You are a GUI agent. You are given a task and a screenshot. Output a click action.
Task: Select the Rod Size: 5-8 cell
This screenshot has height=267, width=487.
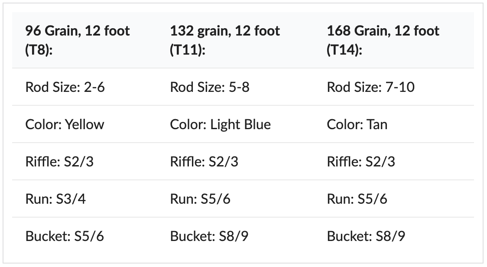click(x=235, y=87)
